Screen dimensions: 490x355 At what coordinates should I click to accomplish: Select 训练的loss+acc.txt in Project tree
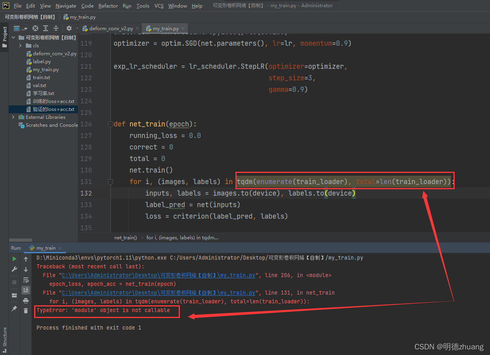pyautogui.click(x=50, y=101)
